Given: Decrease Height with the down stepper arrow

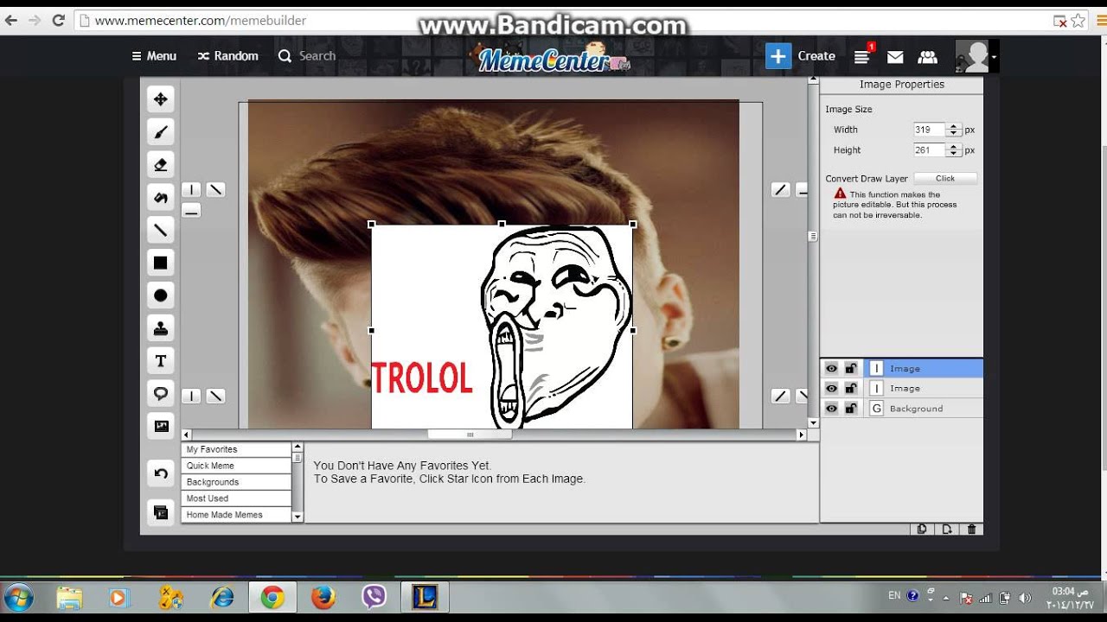Looking at the screenshot, I should (954, 153).
